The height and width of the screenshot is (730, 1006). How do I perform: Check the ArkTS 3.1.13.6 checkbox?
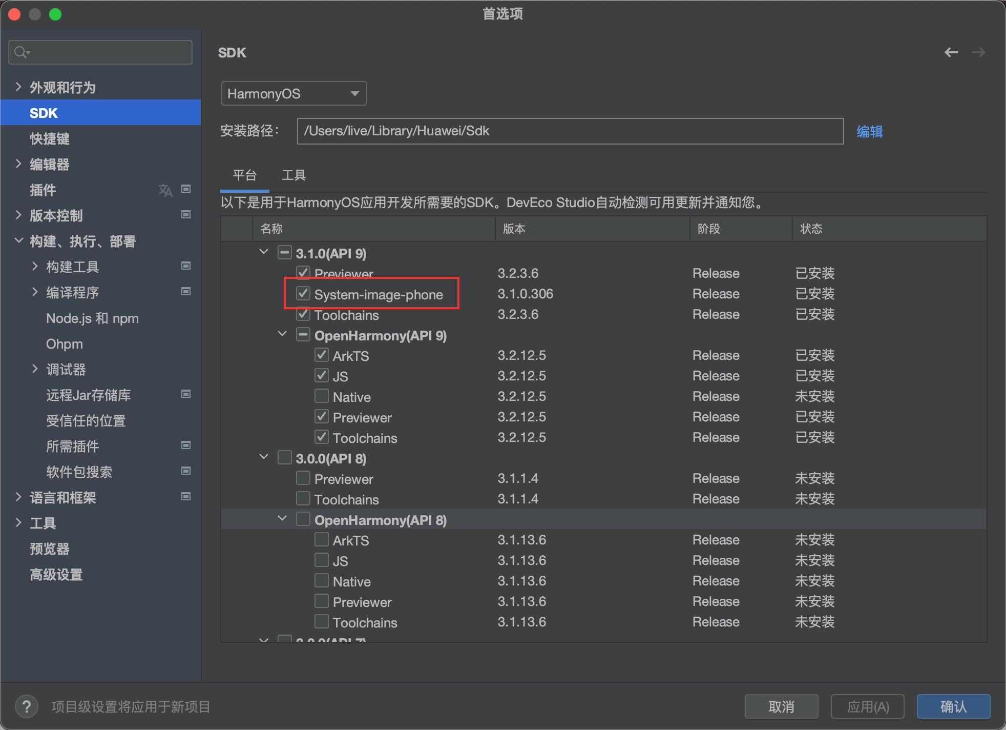pos(322,540)
